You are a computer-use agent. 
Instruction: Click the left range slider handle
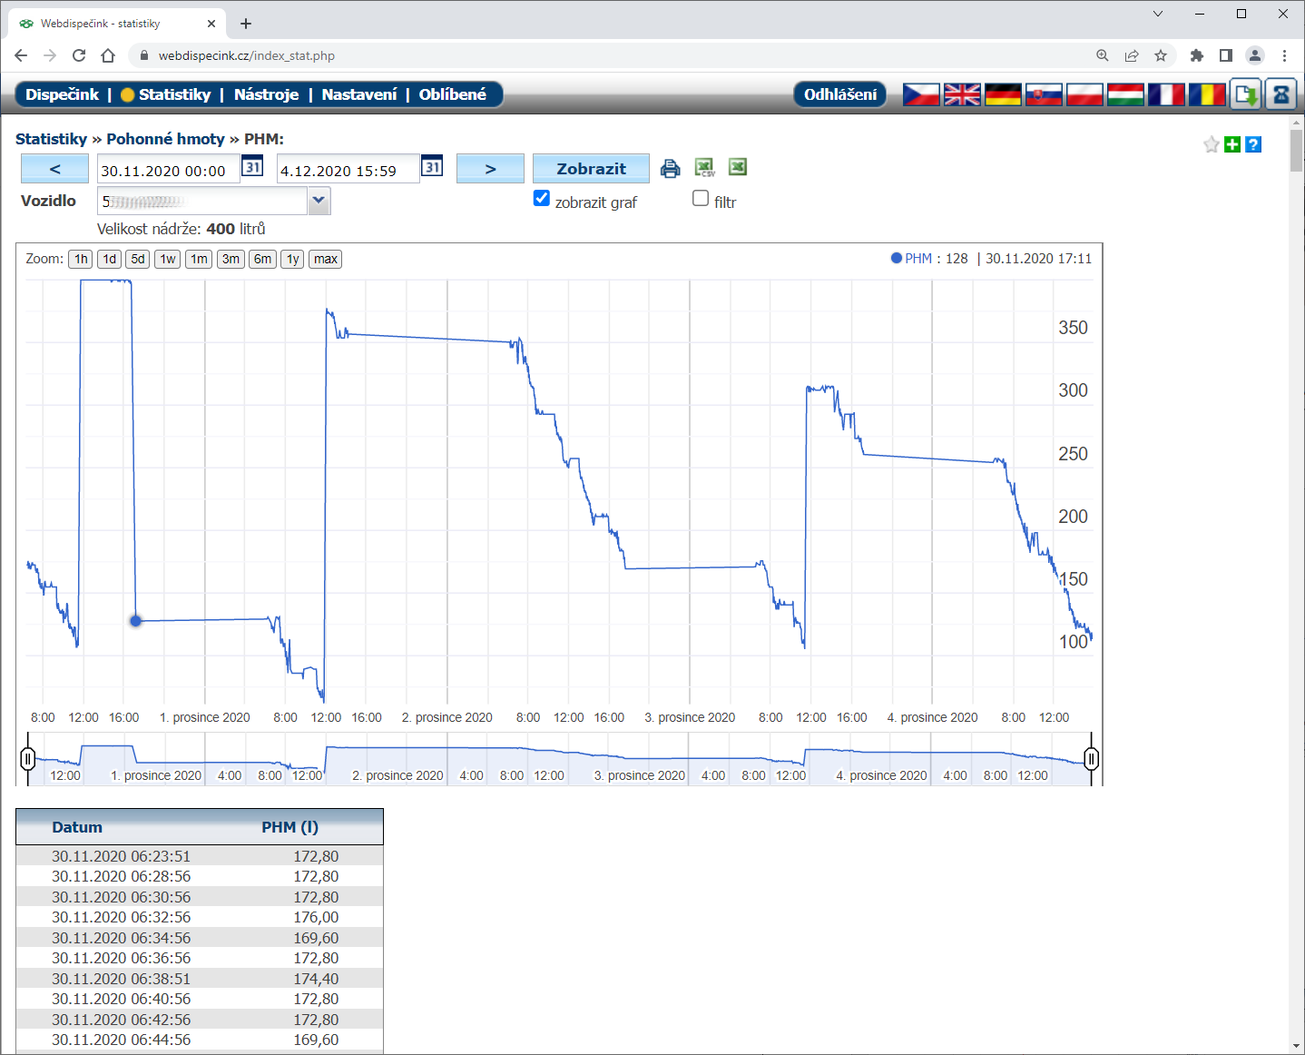tap(28, 758)
